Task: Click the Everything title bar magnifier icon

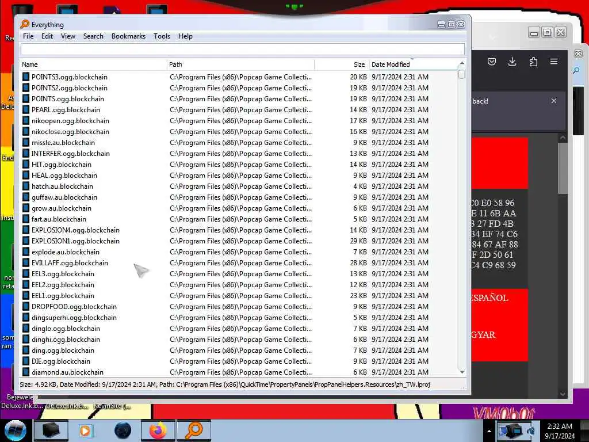Action: [25, 24]
